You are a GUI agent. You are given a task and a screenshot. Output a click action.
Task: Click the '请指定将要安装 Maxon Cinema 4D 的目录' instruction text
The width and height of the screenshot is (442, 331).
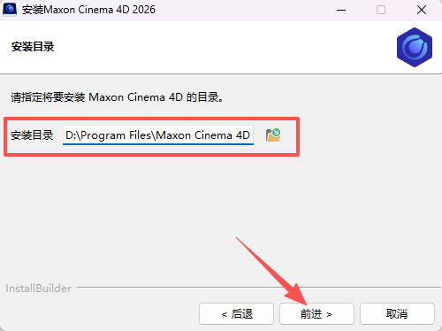[x=117, y=97]
